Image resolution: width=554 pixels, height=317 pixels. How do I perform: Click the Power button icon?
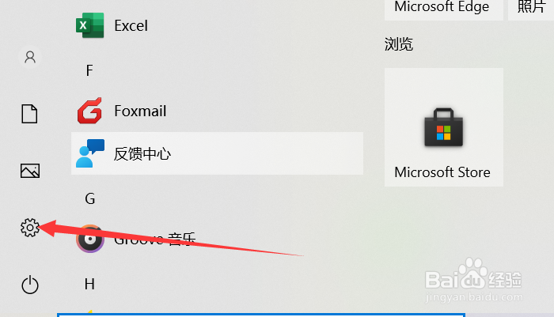pos(30,285)
